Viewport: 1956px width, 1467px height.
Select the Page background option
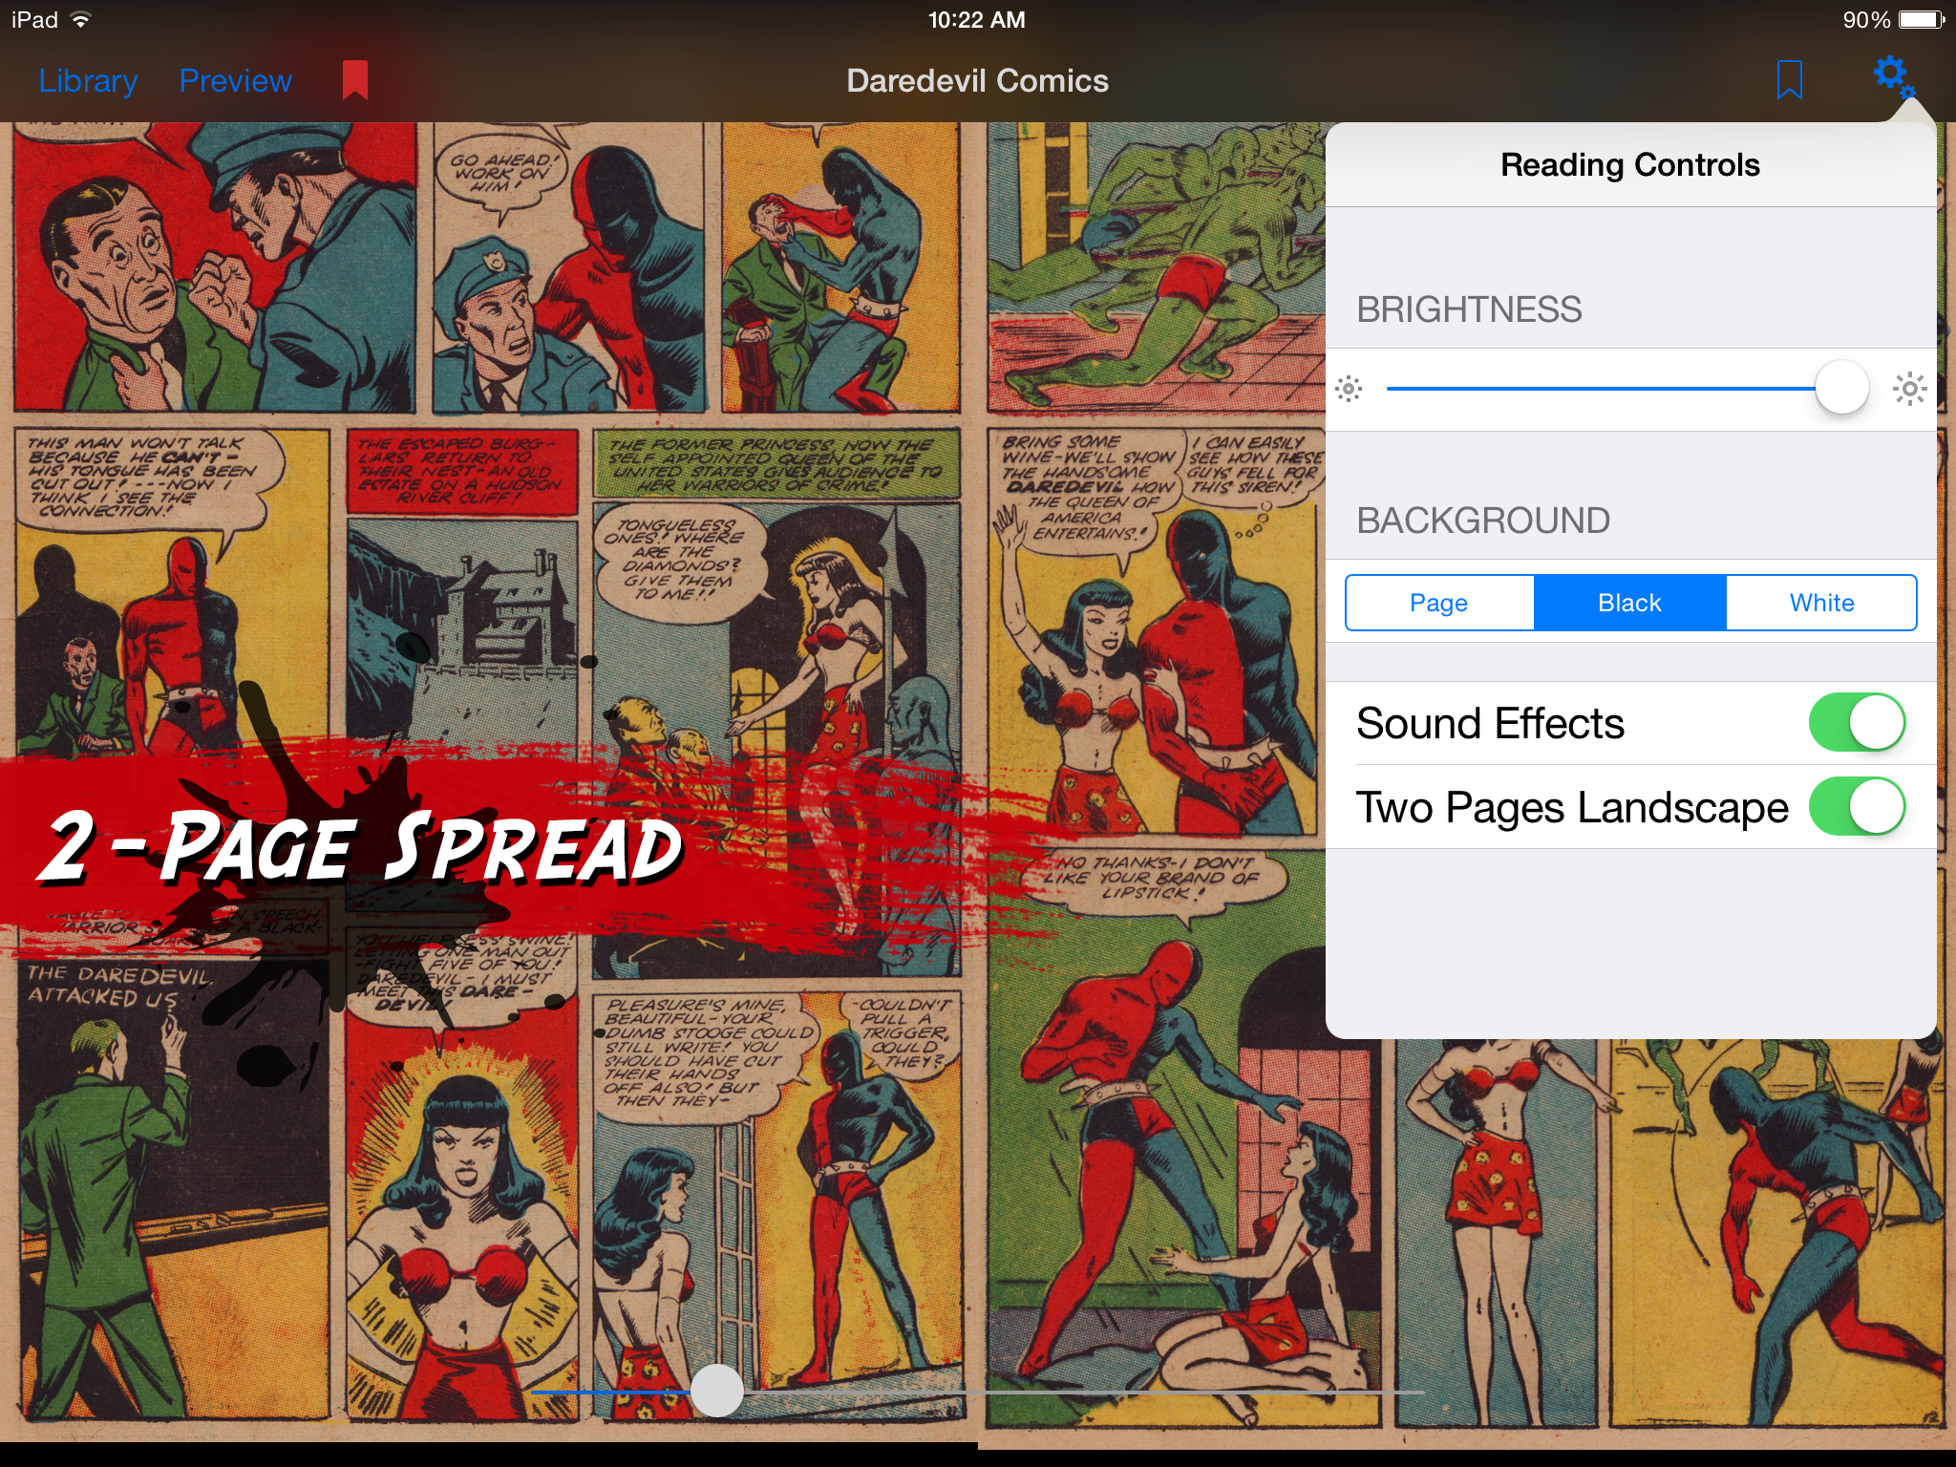(x=1439, y=603)
